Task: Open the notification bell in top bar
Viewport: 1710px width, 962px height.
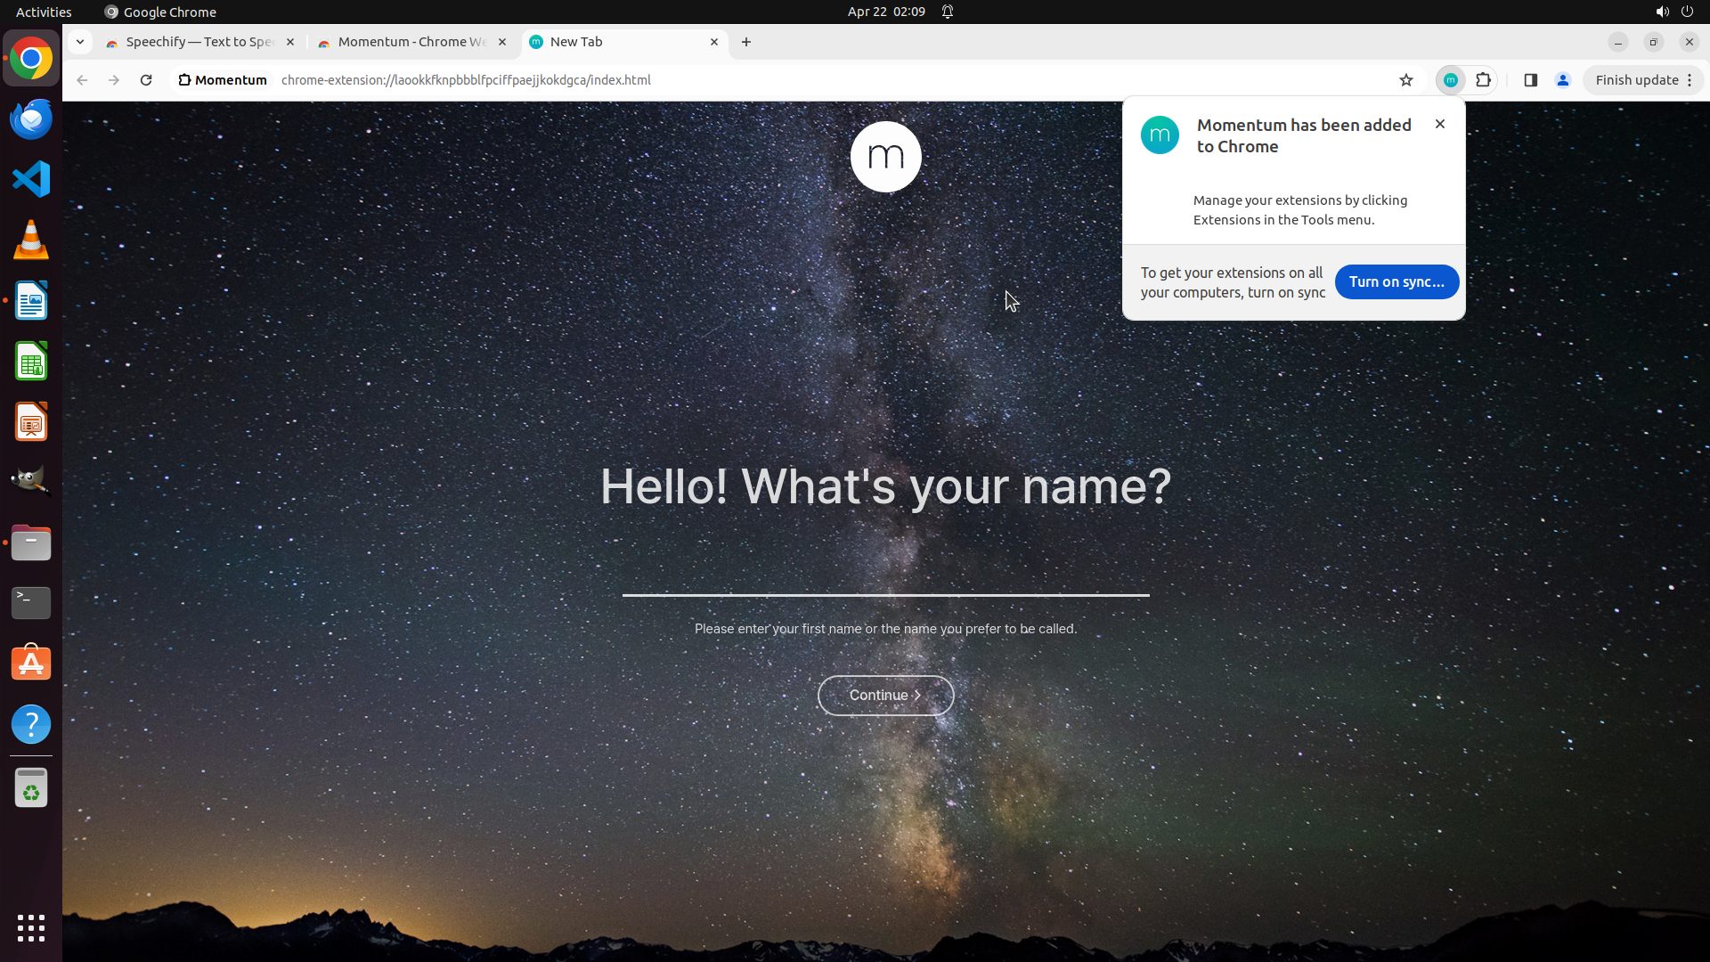Action: pyautogui.click(x=948, y=12)
